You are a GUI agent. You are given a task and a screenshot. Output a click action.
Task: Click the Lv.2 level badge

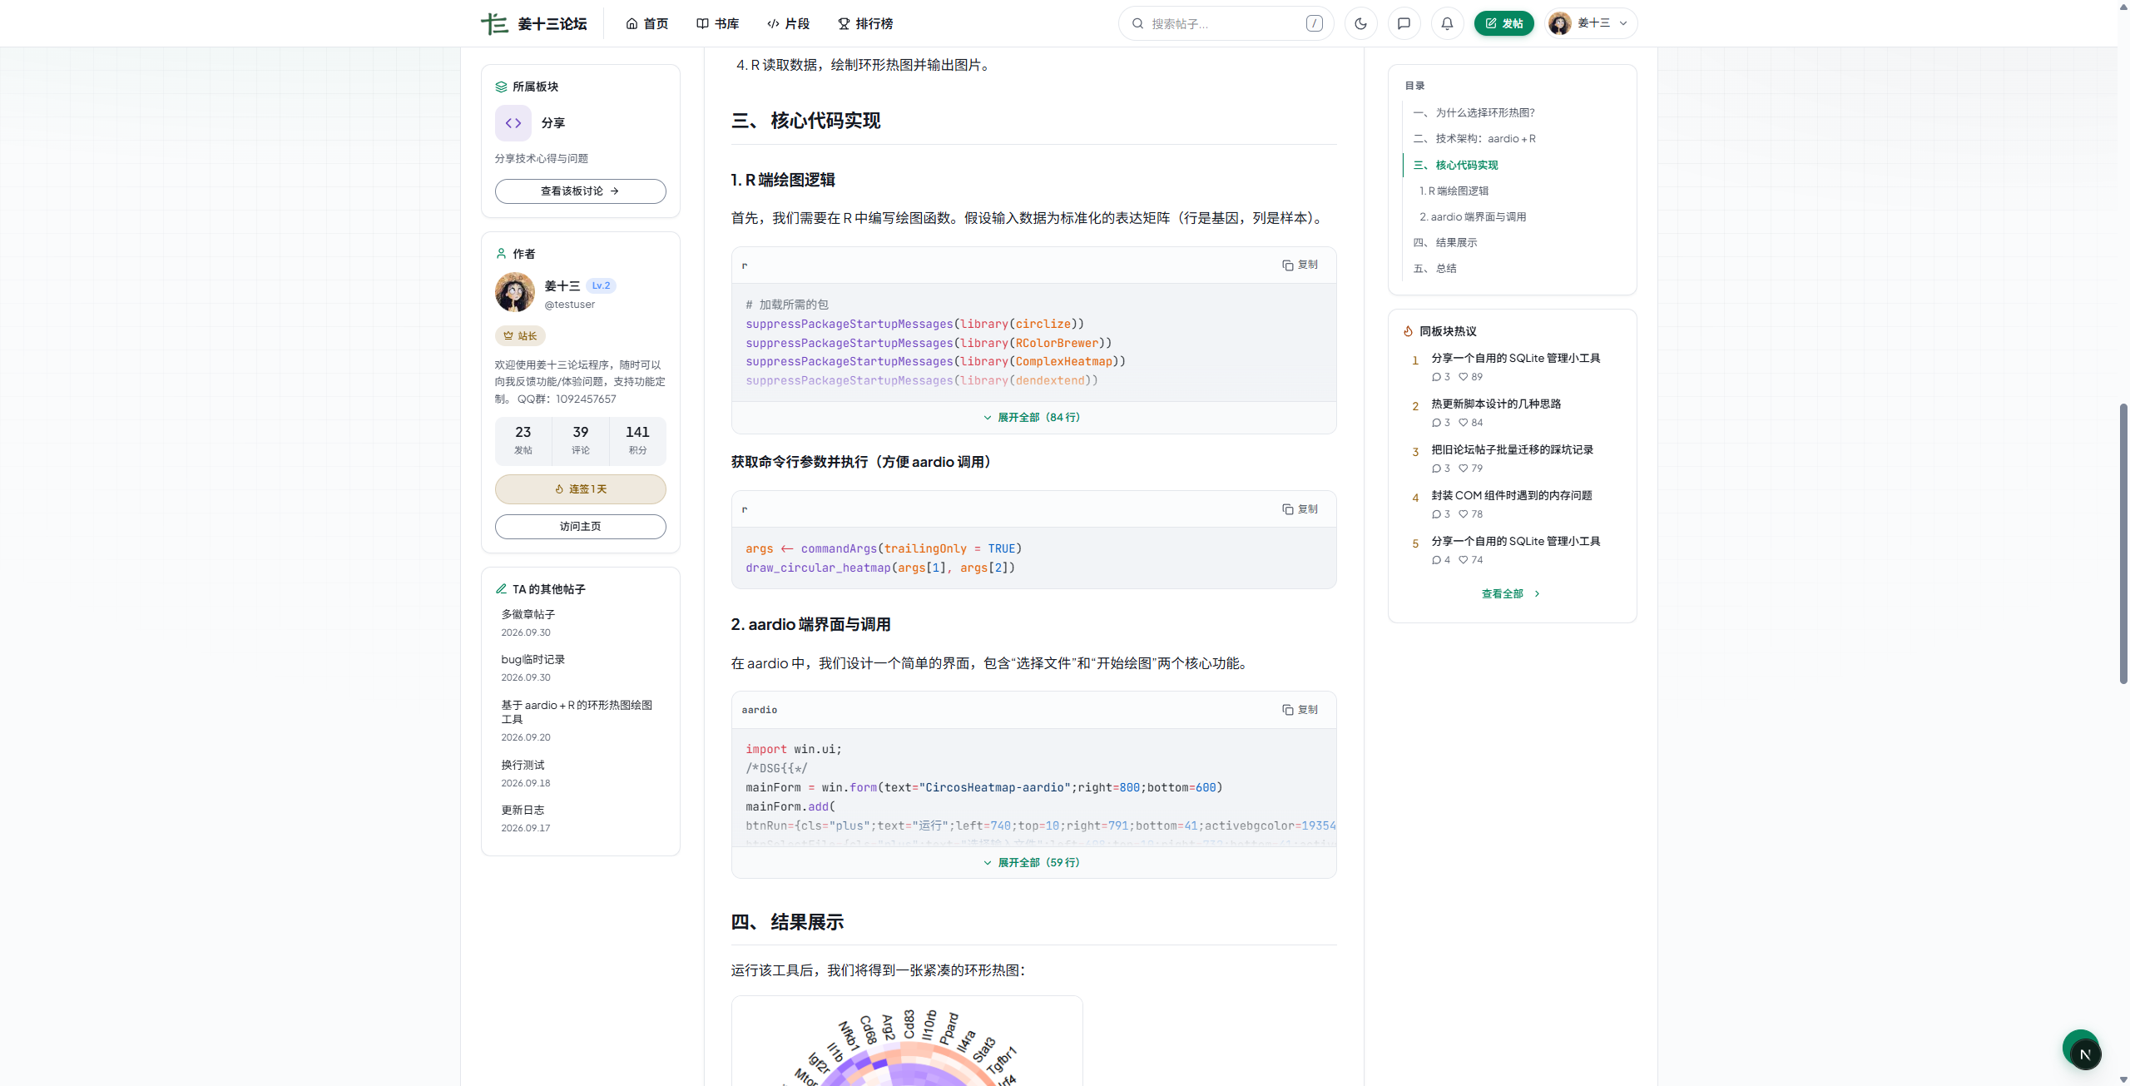coord(601,285)
